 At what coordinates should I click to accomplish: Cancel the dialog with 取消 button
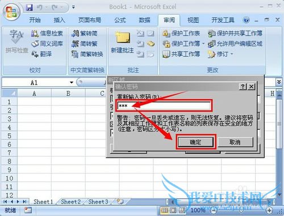coord(235,142)
